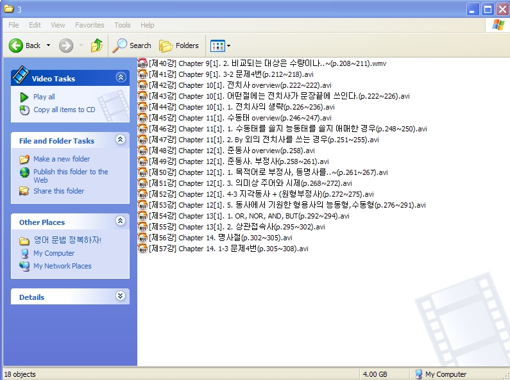Click the globe publish-to-Web icon

coord(24,172)
